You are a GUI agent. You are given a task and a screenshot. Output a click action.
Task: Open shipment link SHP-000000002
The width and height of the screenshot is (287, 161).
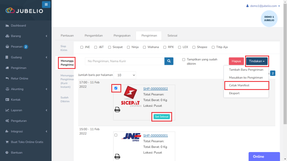(156, 89)
